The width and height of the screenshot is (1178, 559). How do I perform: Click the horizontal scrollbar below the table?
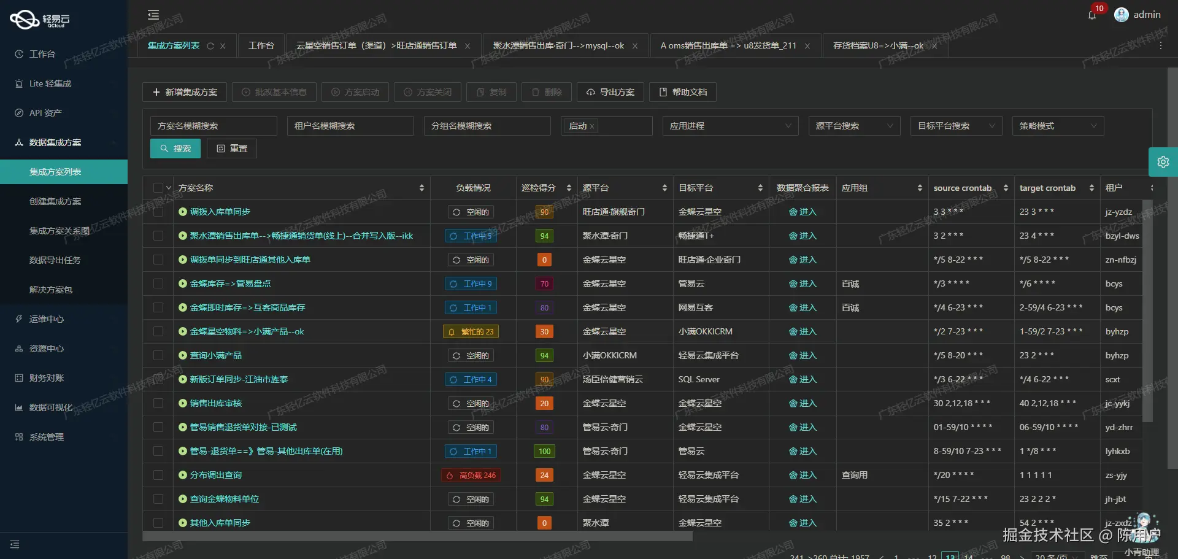[x=417, y=536]
